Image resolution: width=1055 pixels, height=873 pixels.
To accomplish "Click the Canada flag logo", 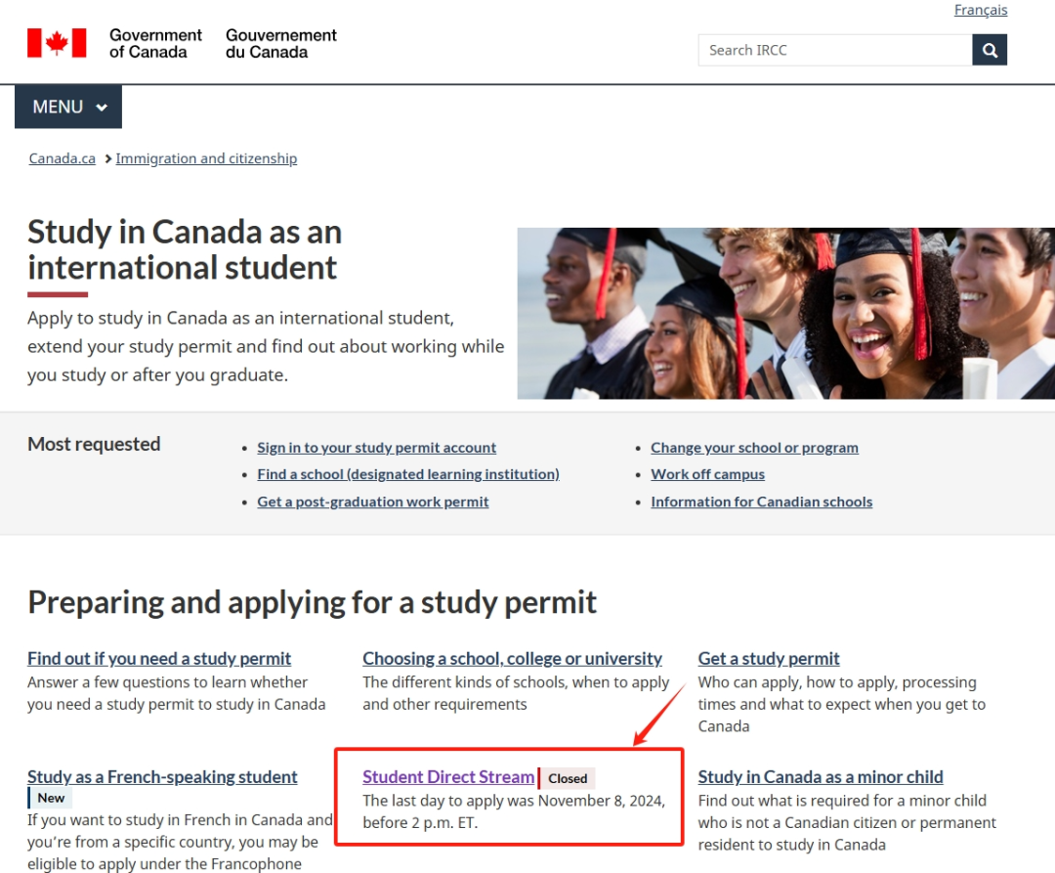I will coord(57,43).
